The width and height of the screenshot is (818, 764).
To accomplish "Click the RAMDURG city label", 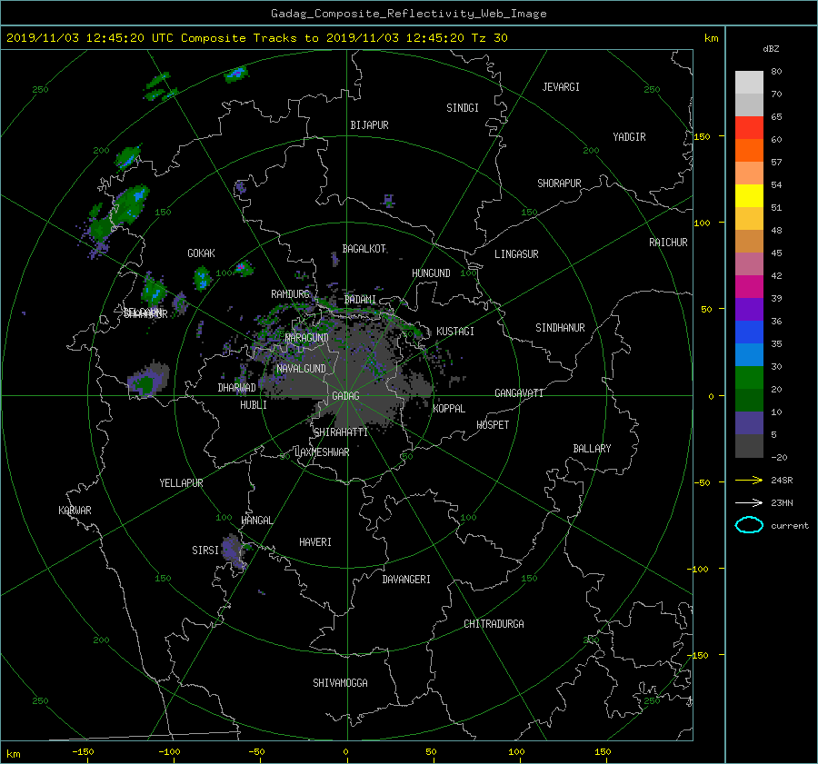I will coord(290,294).
